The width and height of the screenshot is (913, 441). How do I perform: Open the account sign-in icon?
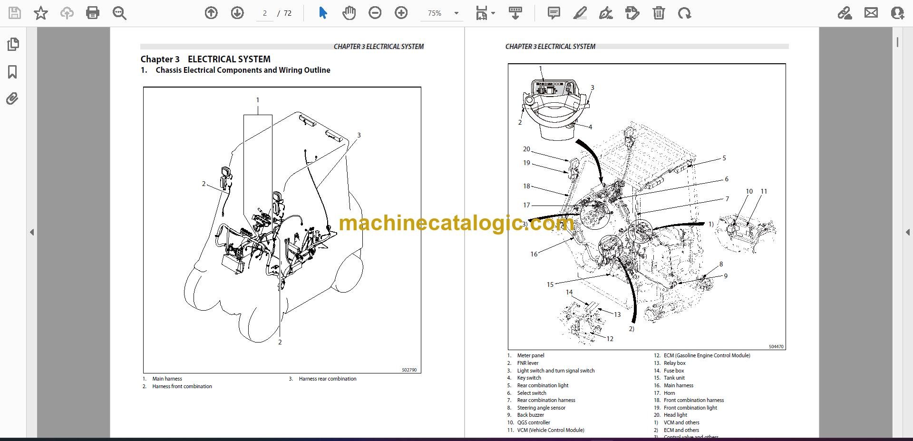click(897, 13)
